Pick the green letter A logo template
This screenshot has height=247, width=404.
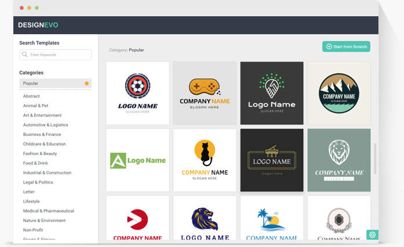click(138, 160)
